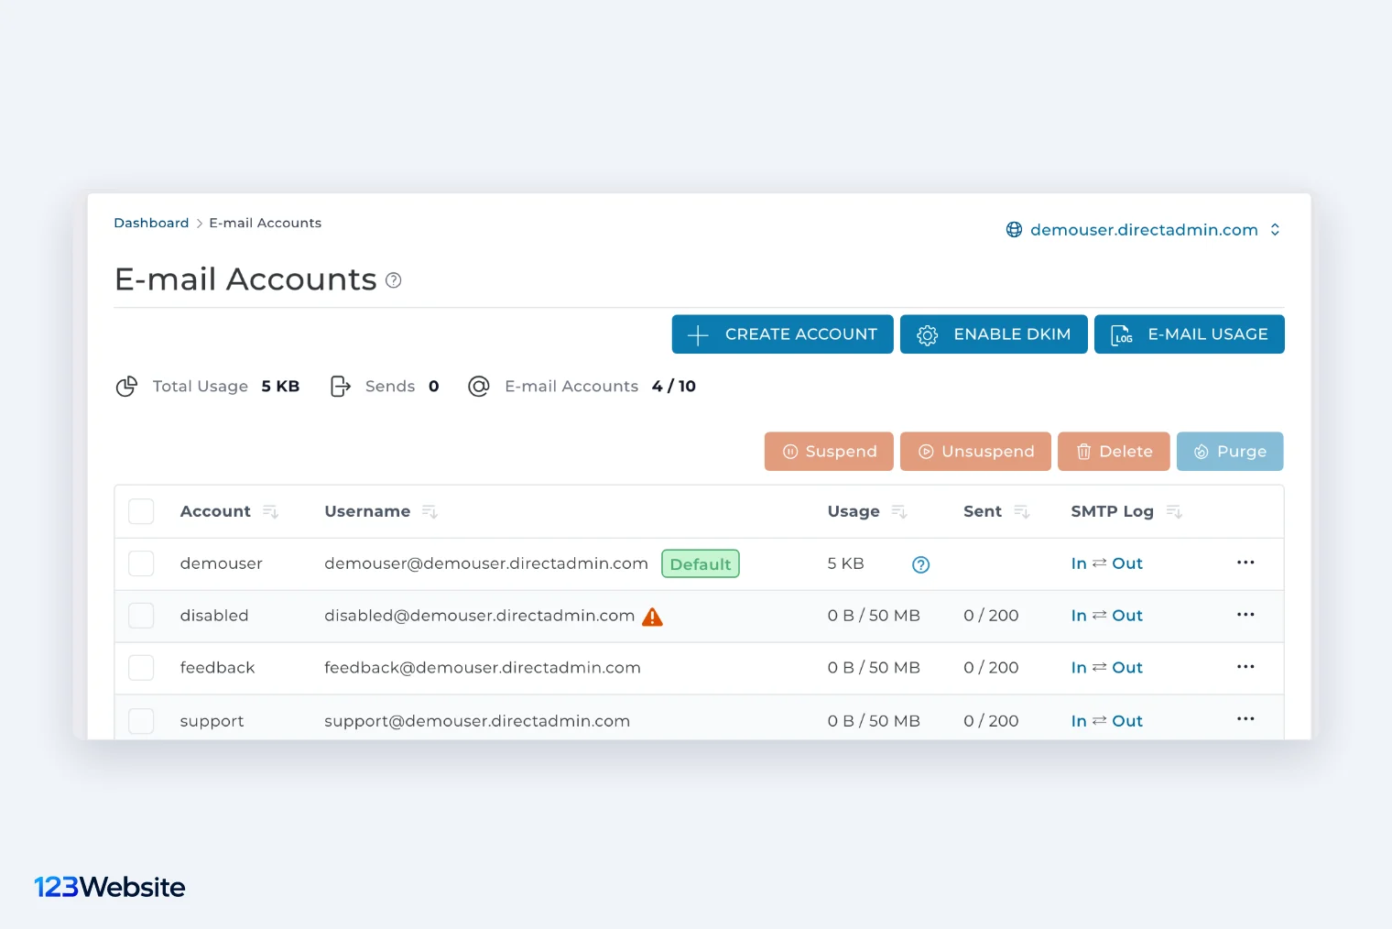Image resolution: width=1392 pixels, height=929 pixels.
Task: Open SMTP Out log for feedback account
Action: [1127, 668]
